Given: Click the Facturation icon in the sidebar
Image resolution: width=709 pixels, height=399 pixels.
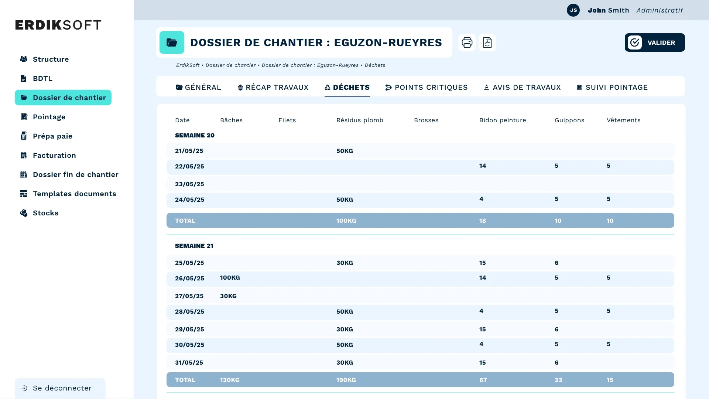Looking at the screenshot, I should coord(24,155).
